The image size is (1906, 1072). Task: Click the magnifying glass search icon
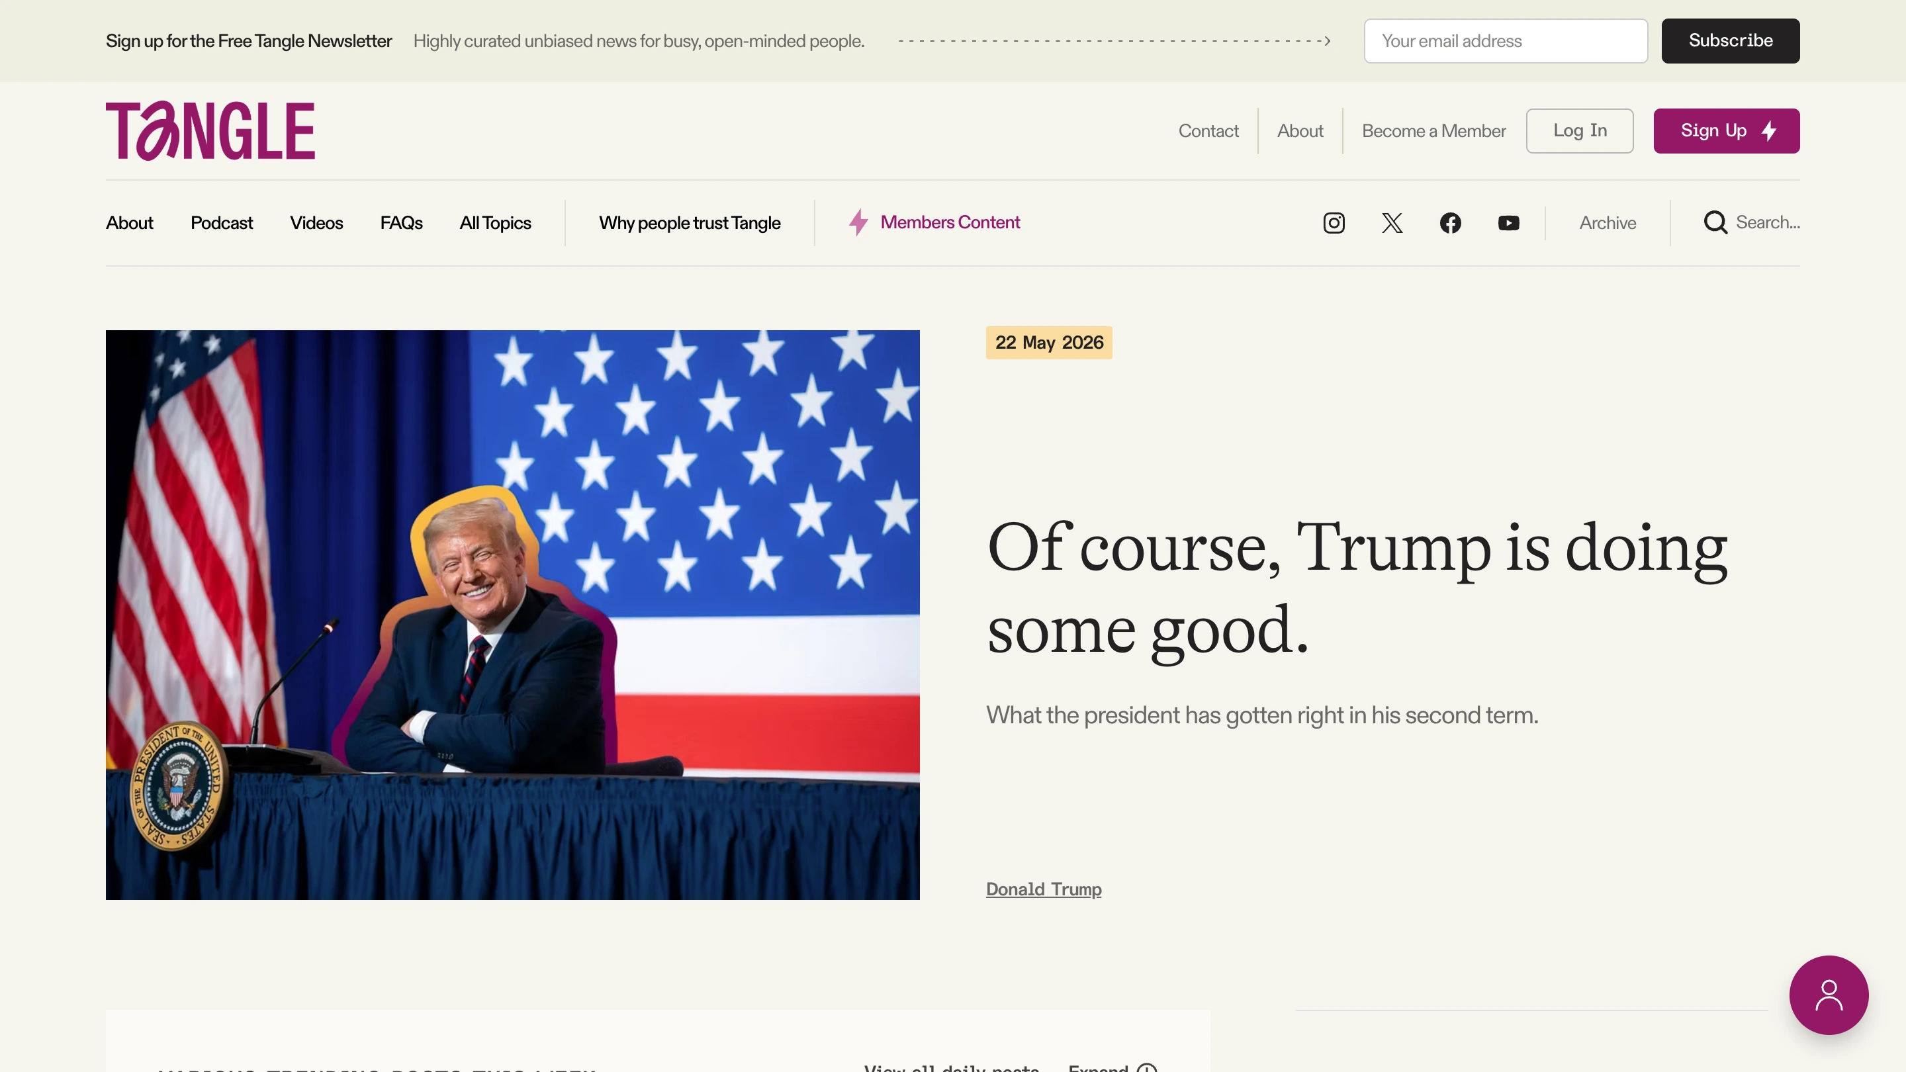(x=1715, y=223)
